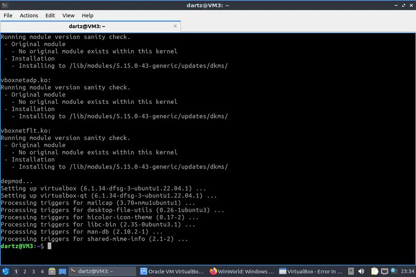Open the volume speaker tray icon
Viewport: 416px width, 277px height.
(x=361, y=271)
